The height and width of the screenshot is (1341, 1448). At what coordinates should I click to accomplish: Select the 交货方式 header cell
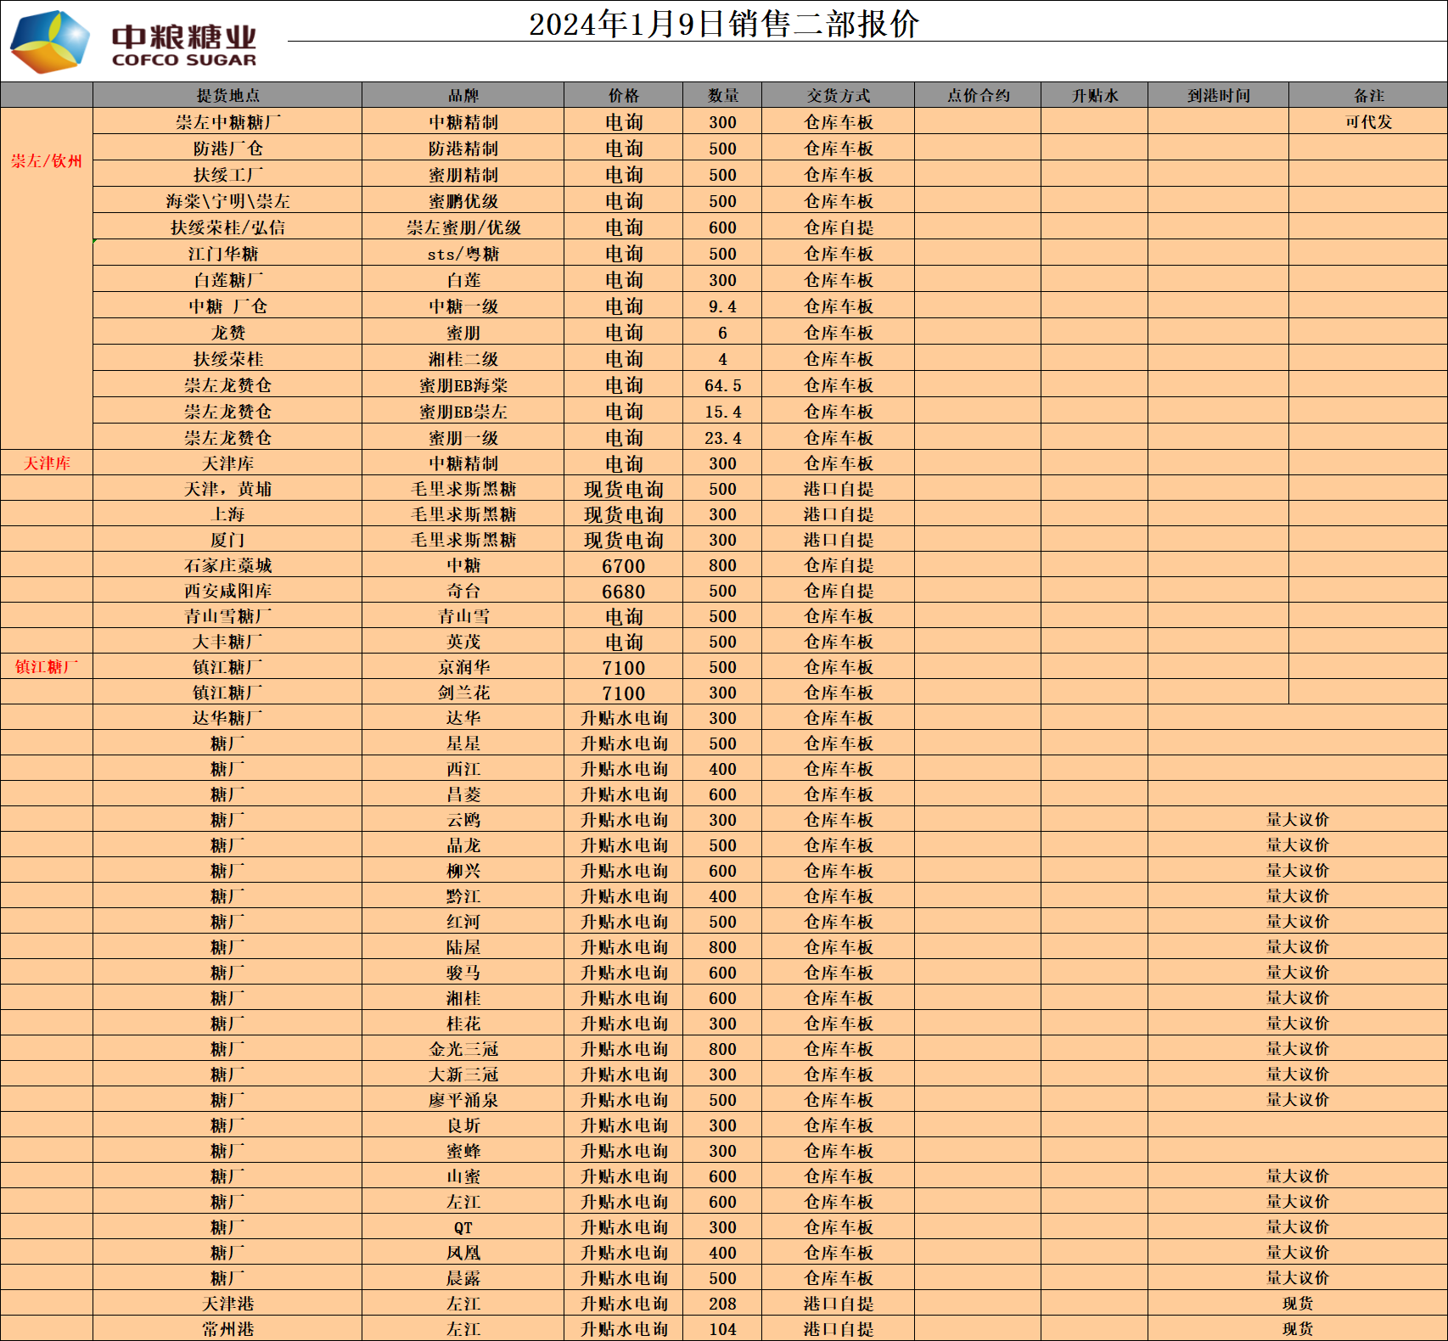click(x=838, y=96)
